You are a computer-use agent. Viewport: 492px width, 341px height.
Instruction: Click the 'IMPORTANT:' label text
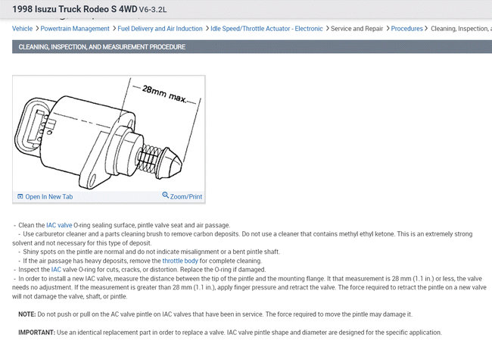[x=37, y=332]
